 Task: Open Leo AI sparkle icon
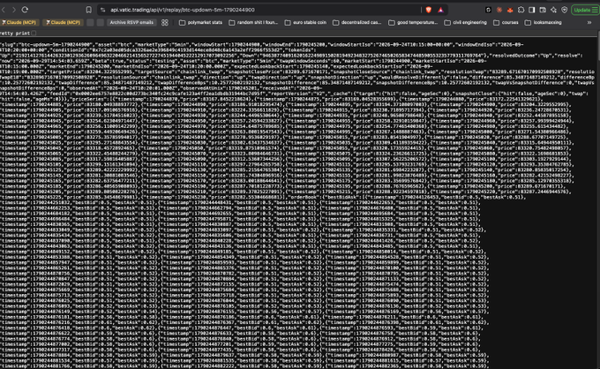click(x=553, y=10)
